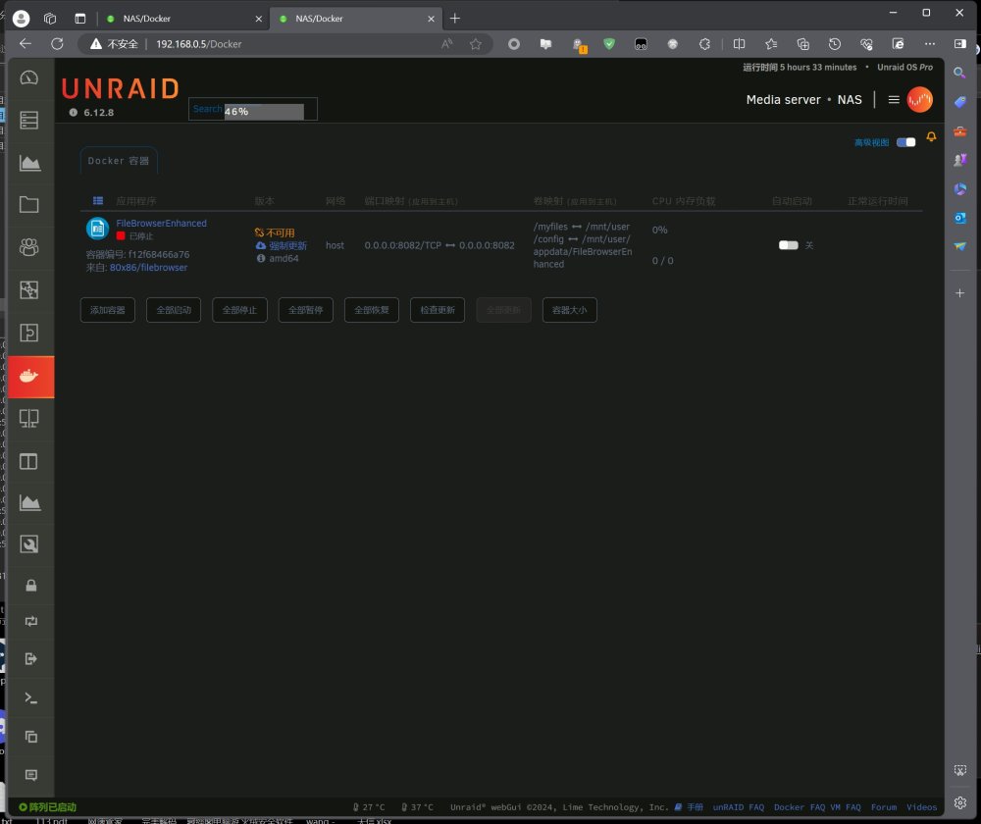
Task: Add page to favorites with star icon
Action: click(x=476, y=44)
